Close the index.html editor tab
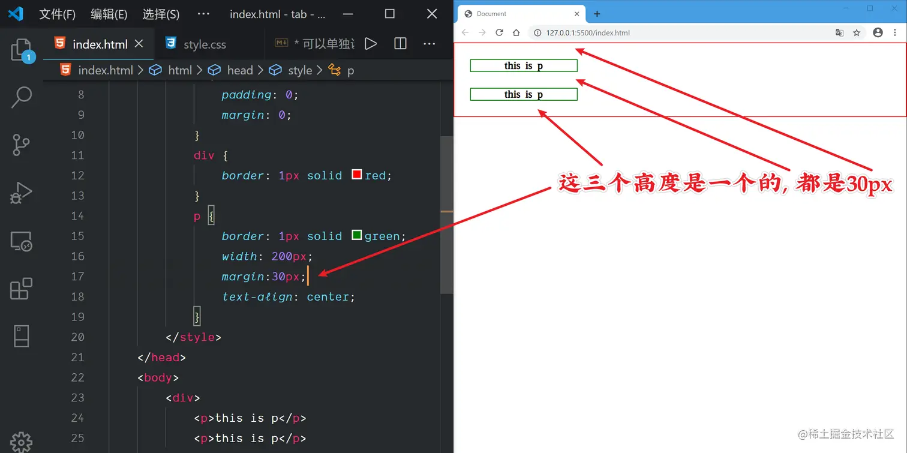 pos(139,44)
